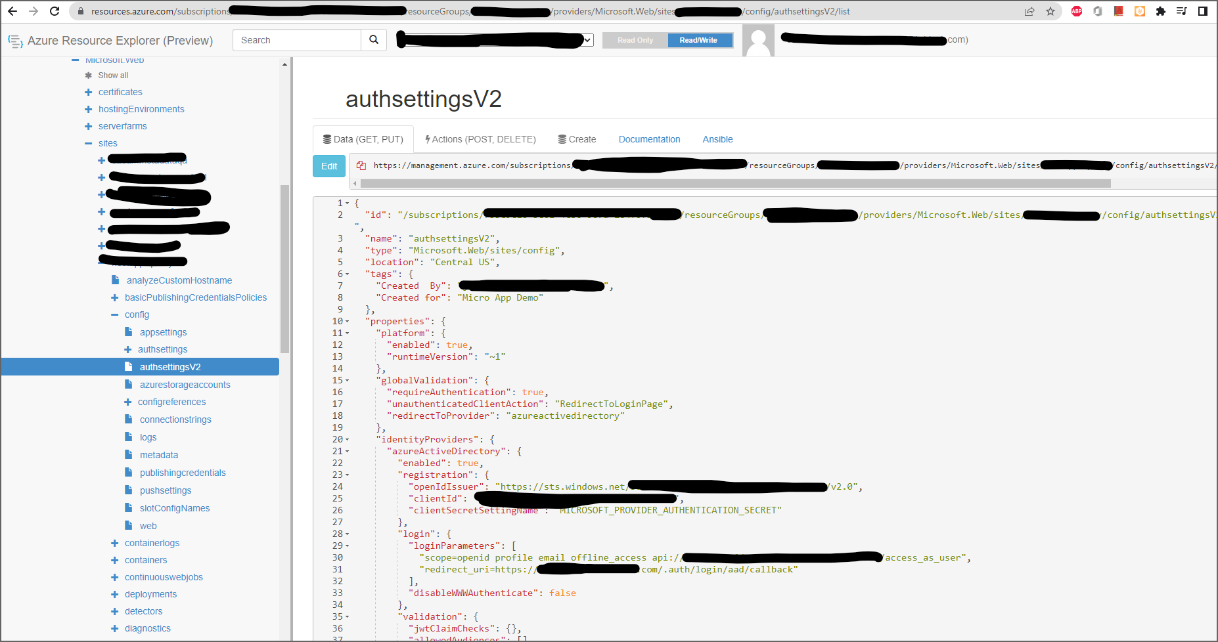
Task: Copy the management.azure.com URL with the copy icon
Action: [361, 165]
